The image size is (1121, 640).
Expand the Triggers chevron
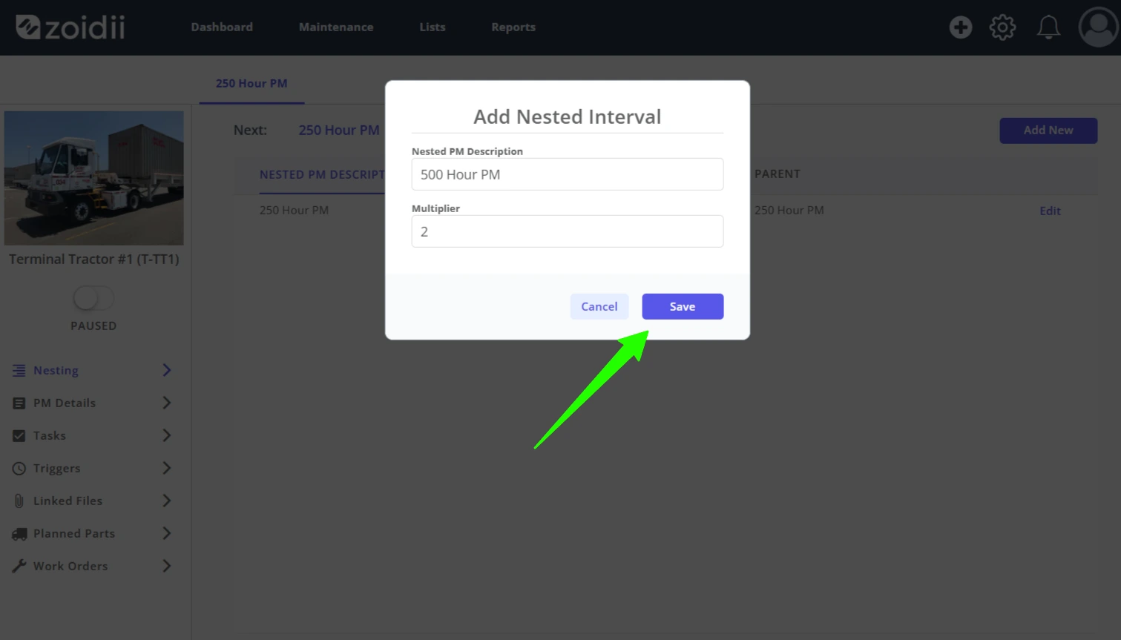coord(167,468)
